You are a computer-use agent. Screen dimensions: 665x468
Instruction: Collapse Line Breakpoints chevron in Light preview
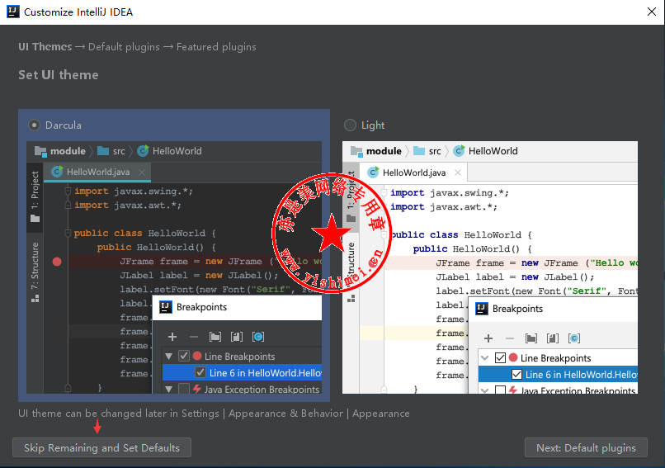pyautogui.click(x=485, y=357)
